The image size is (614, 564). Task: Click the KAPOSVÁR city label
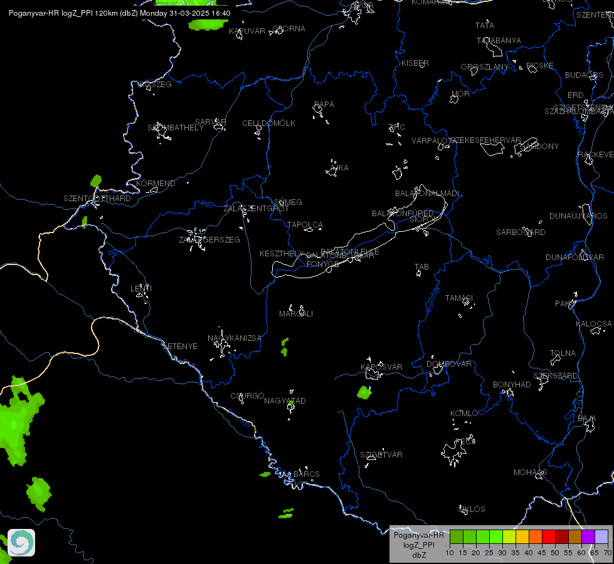point(381,367)
